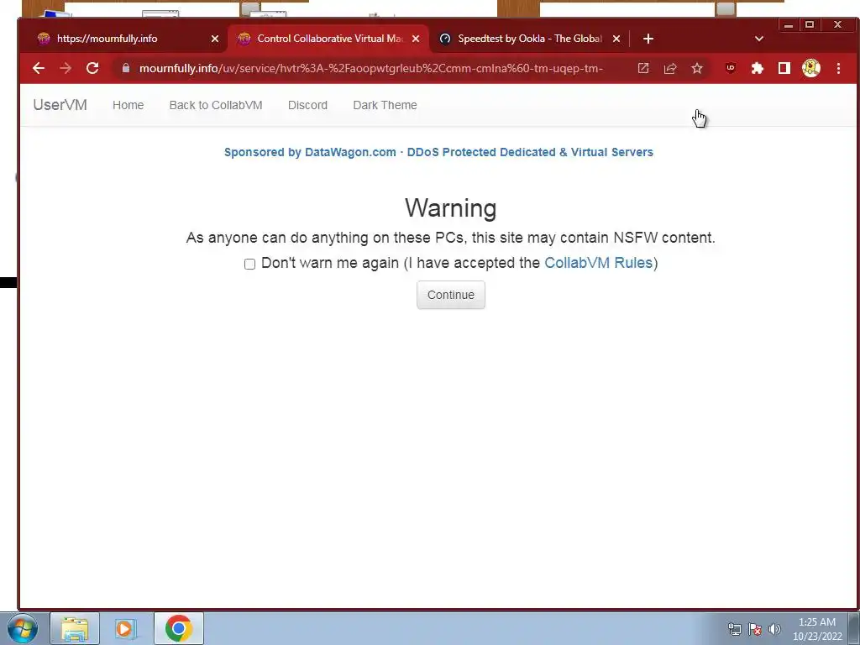The width and height of the screenshot is (860, 645).
Task: Select Control Collaborative Virtual Machine tab
Action: tap(329, 39)
